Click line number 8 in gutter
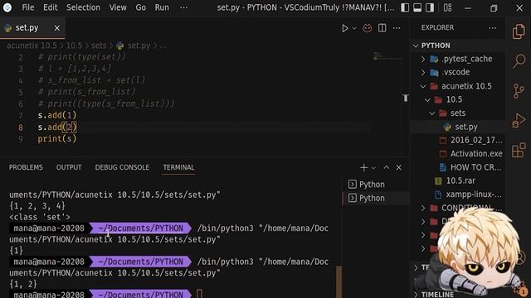The width and height of the screenshot is (531, 298). (21, 127)
